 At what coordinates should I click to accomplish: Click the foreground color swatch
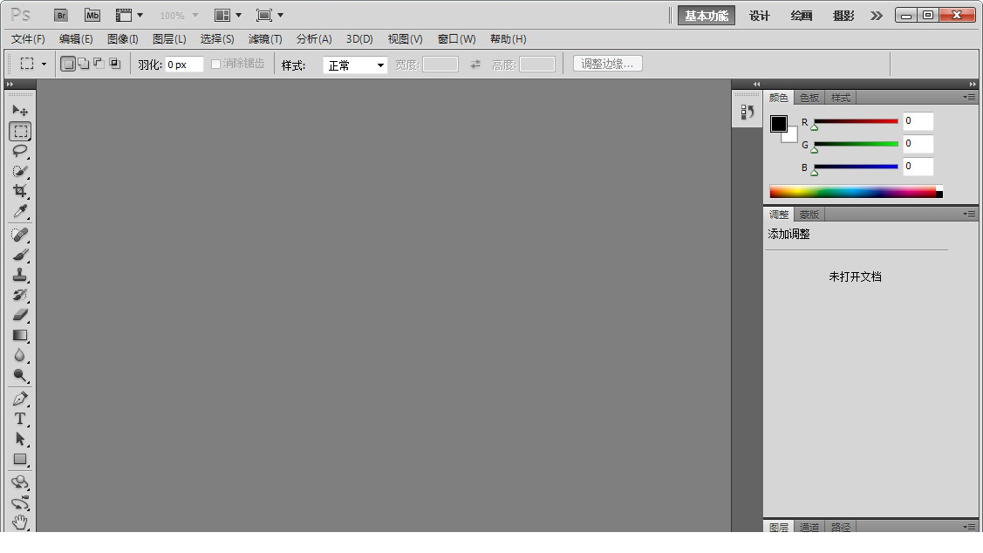click(x=778, y=124)
